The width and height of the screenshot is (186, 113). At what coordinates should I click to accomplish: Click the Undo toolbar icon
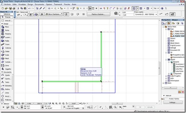coord(29,8)
